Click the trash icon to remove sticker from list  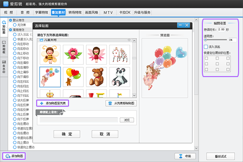[110, 103]
